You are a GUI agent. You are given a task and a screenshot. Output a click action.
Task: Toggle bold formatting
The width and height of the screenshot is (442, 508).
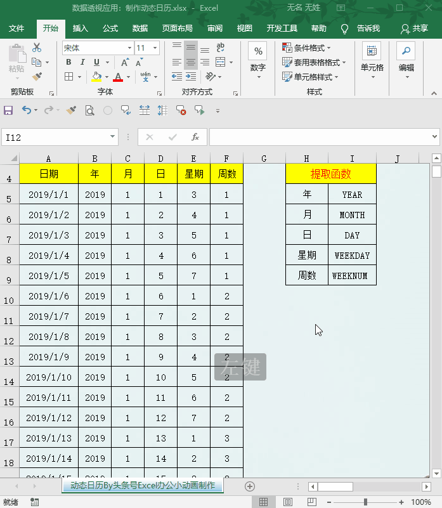68,62
